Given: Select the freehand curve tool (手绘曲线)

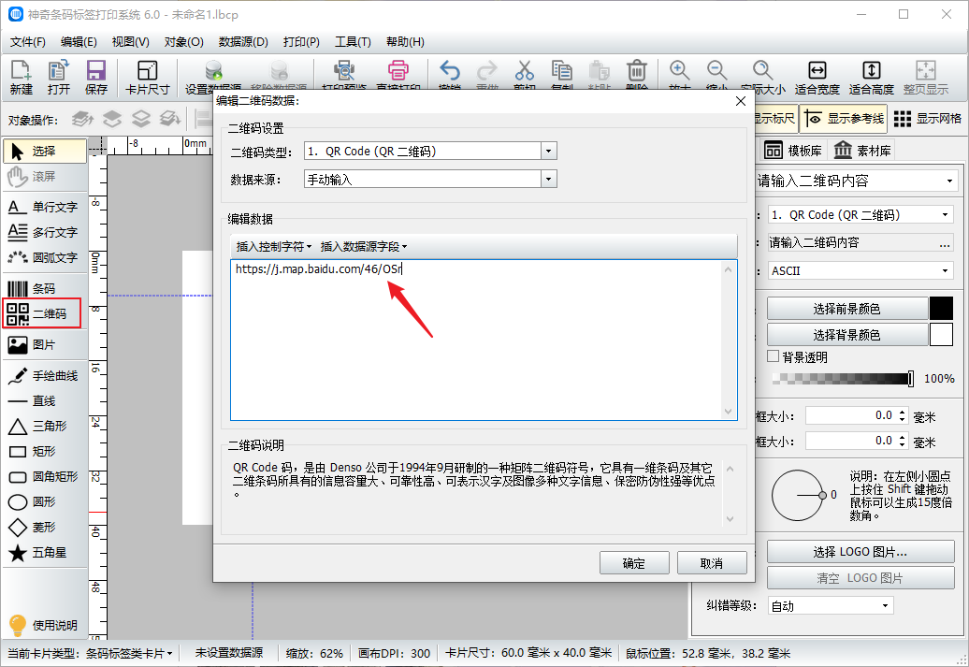Looking at the screenshot, I should [45, 376].
